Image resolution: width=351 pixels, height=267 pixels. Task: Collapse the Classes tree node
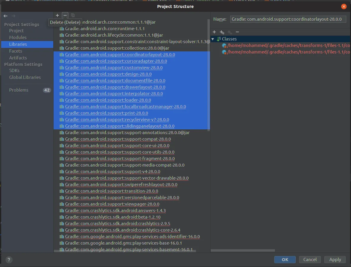pos(213,39)
